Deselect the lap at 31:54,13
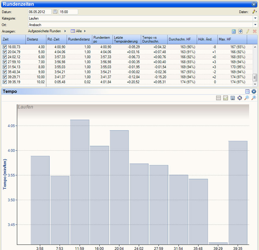 pyautogui.click(x=5, y=67)
